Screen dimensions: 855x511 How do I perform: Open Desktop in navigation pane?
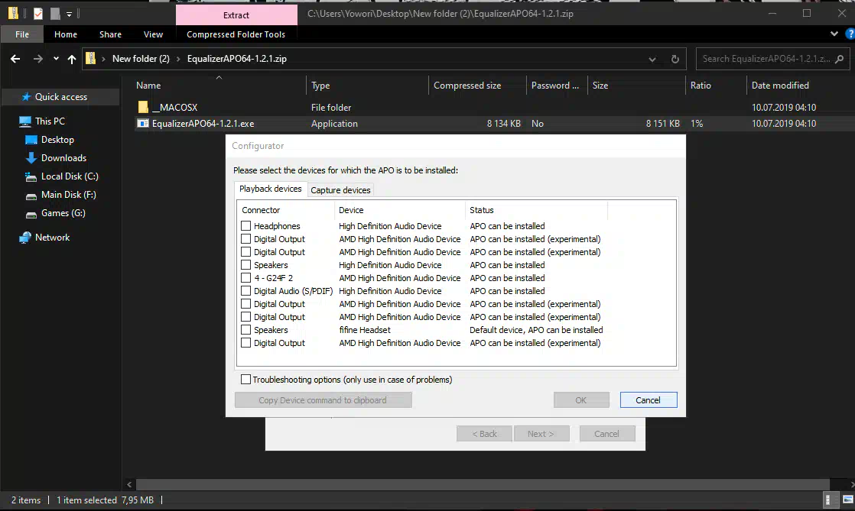(57, 140)
